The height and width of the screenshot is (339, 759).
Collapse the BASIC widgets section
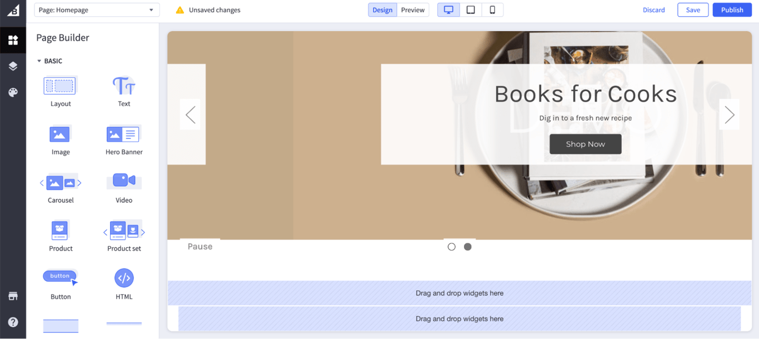39,61
